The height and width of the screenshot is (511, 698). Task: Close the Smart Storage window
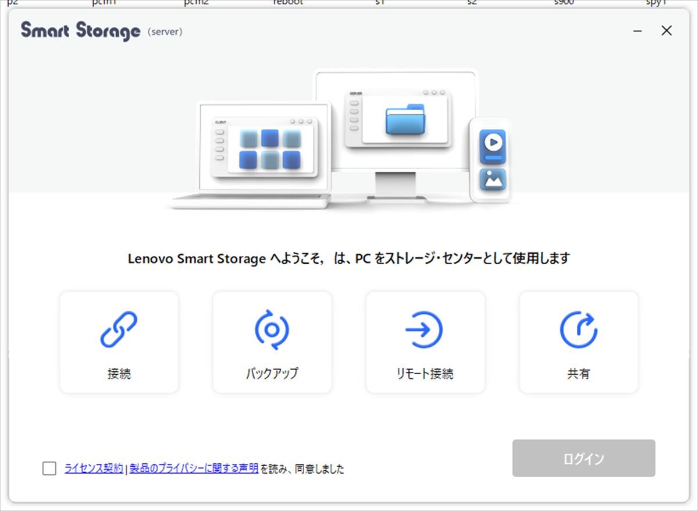tap(667, 31)
